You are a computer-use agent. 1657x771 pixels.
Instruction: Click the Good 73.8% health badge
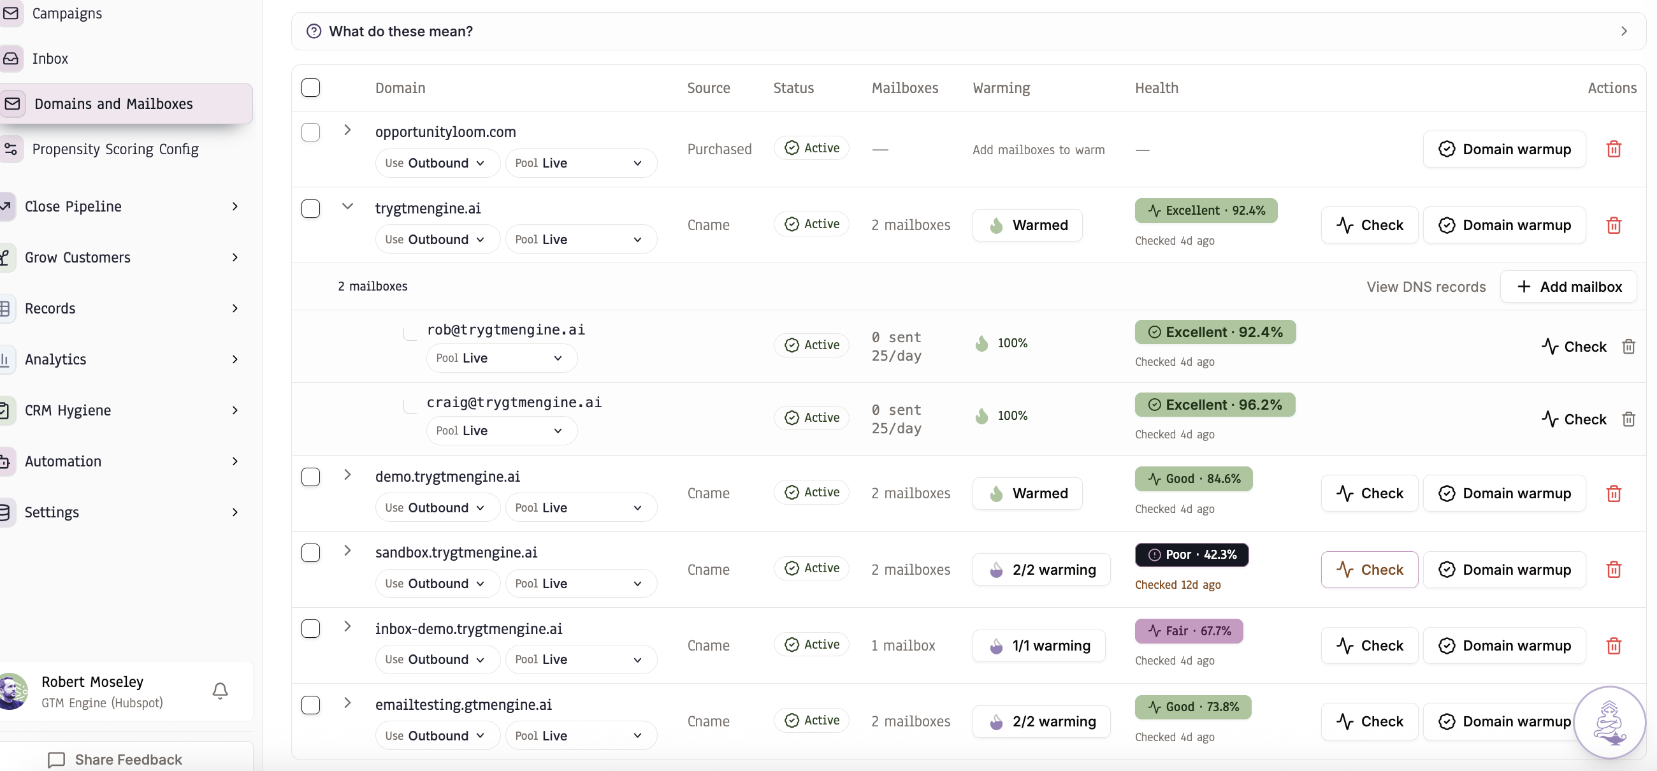pos(1192,707)
